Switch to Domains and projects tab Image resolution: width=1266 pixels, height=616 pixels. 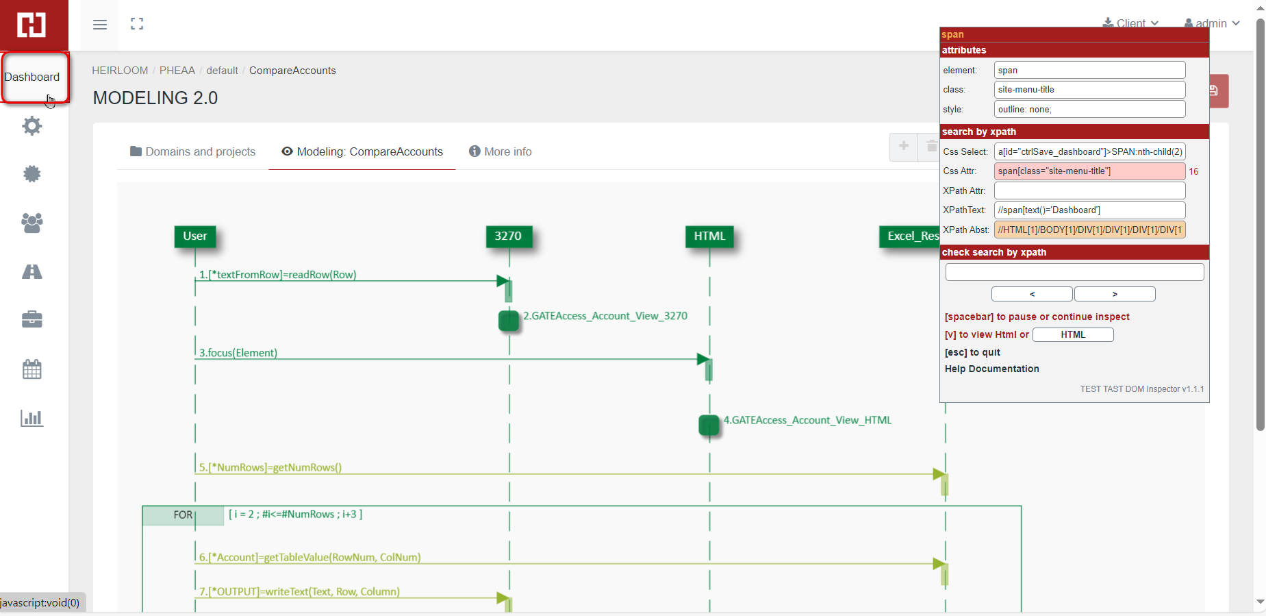[192, 151]
